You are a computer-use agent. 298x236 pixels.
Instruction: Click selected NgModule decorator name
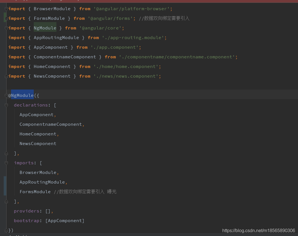coord(22,95)
